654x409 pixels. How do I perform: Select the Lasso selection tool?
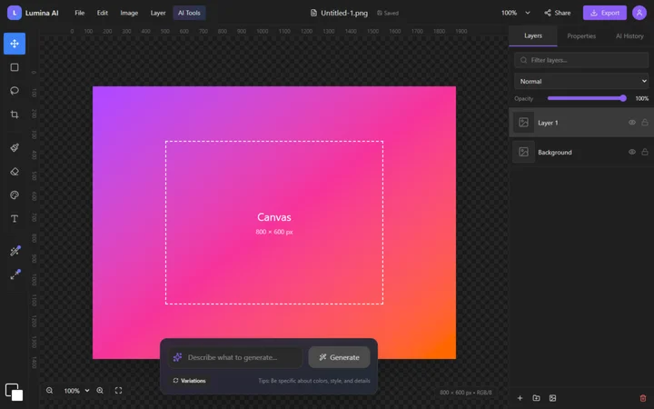coord(15,91)
